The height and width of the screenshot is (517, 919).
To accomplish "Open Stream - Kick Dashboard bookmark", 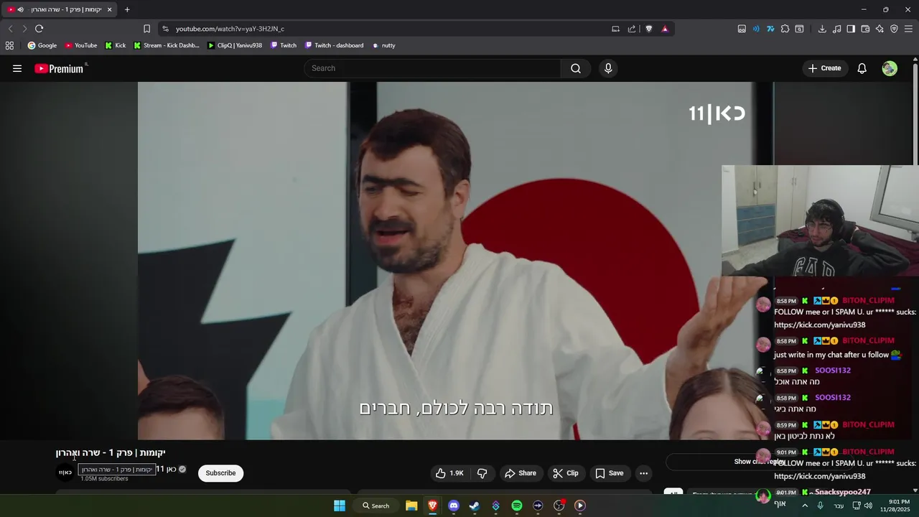I will [167, 45].
